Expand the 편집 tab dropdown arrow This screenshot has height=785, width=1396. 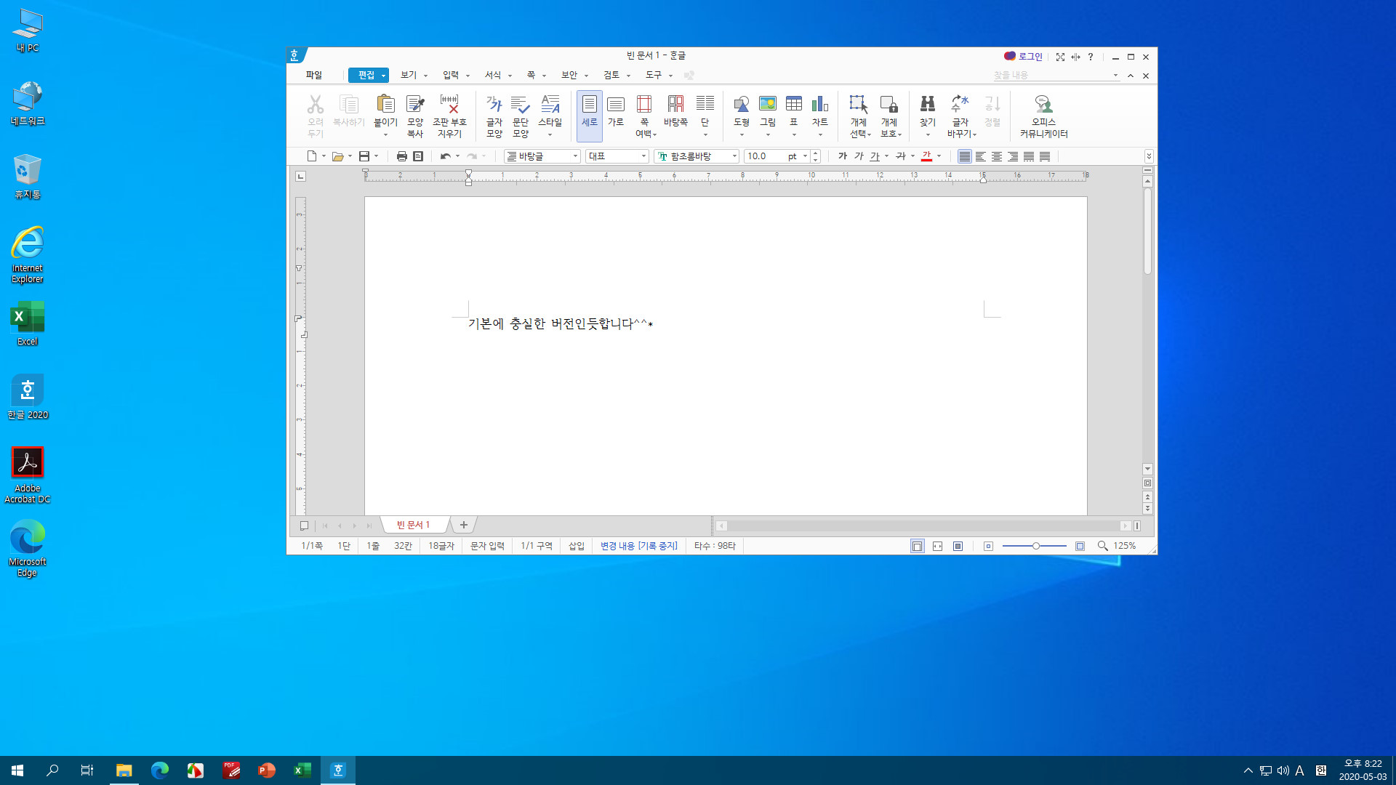click(383, 76)
